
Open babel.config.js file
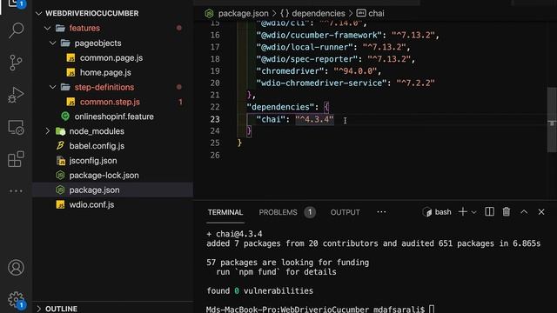[97, 146]
